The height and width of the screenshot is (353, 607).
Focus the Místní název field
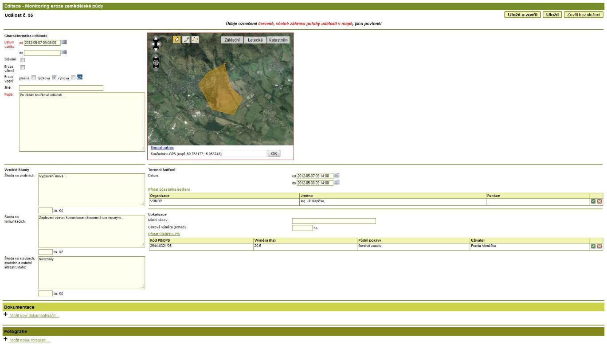click(334, 221)
